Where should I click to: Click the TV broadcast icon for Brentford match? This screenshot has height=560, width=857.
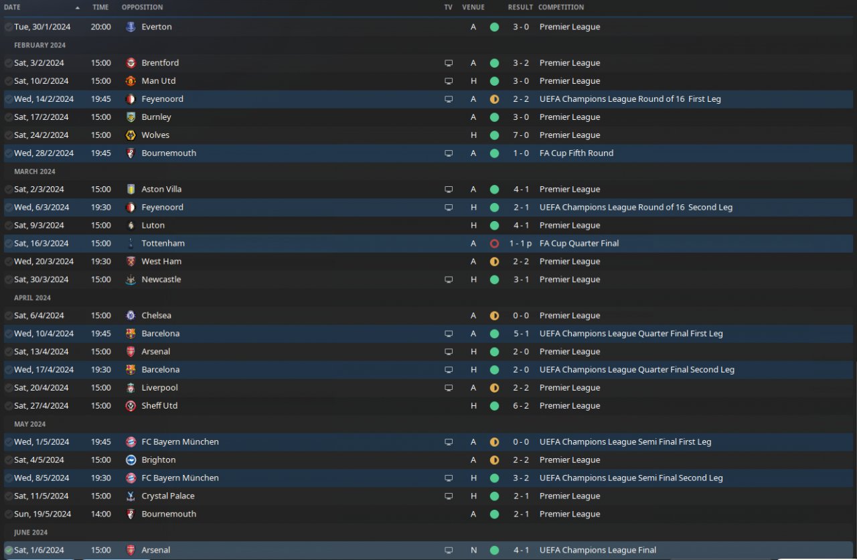coord(449,63)
